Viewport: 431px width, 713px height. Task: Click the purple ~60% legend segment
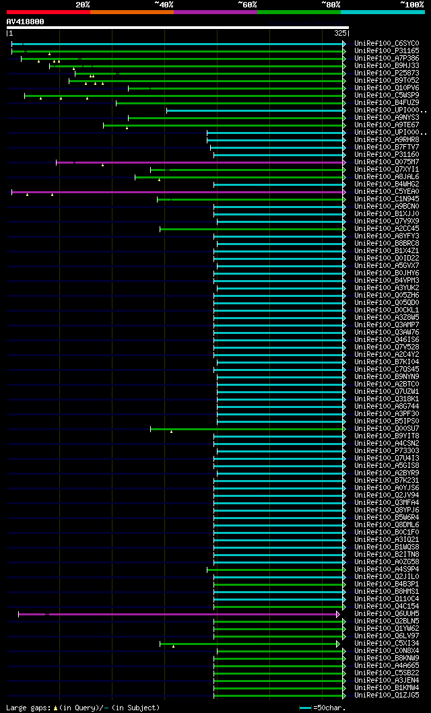215,12
